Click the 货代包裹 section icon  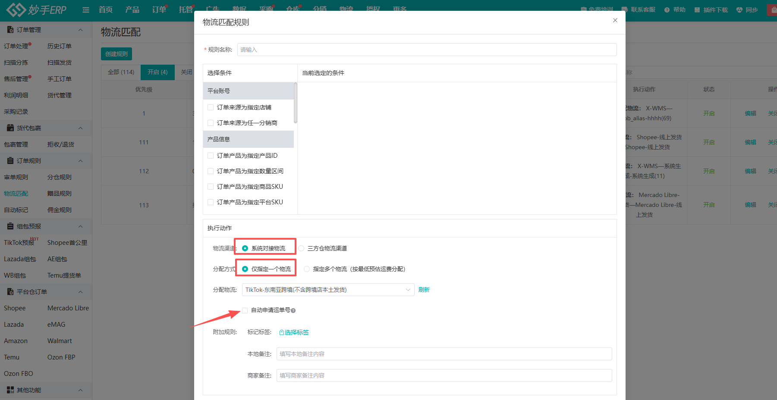(10, 128)
